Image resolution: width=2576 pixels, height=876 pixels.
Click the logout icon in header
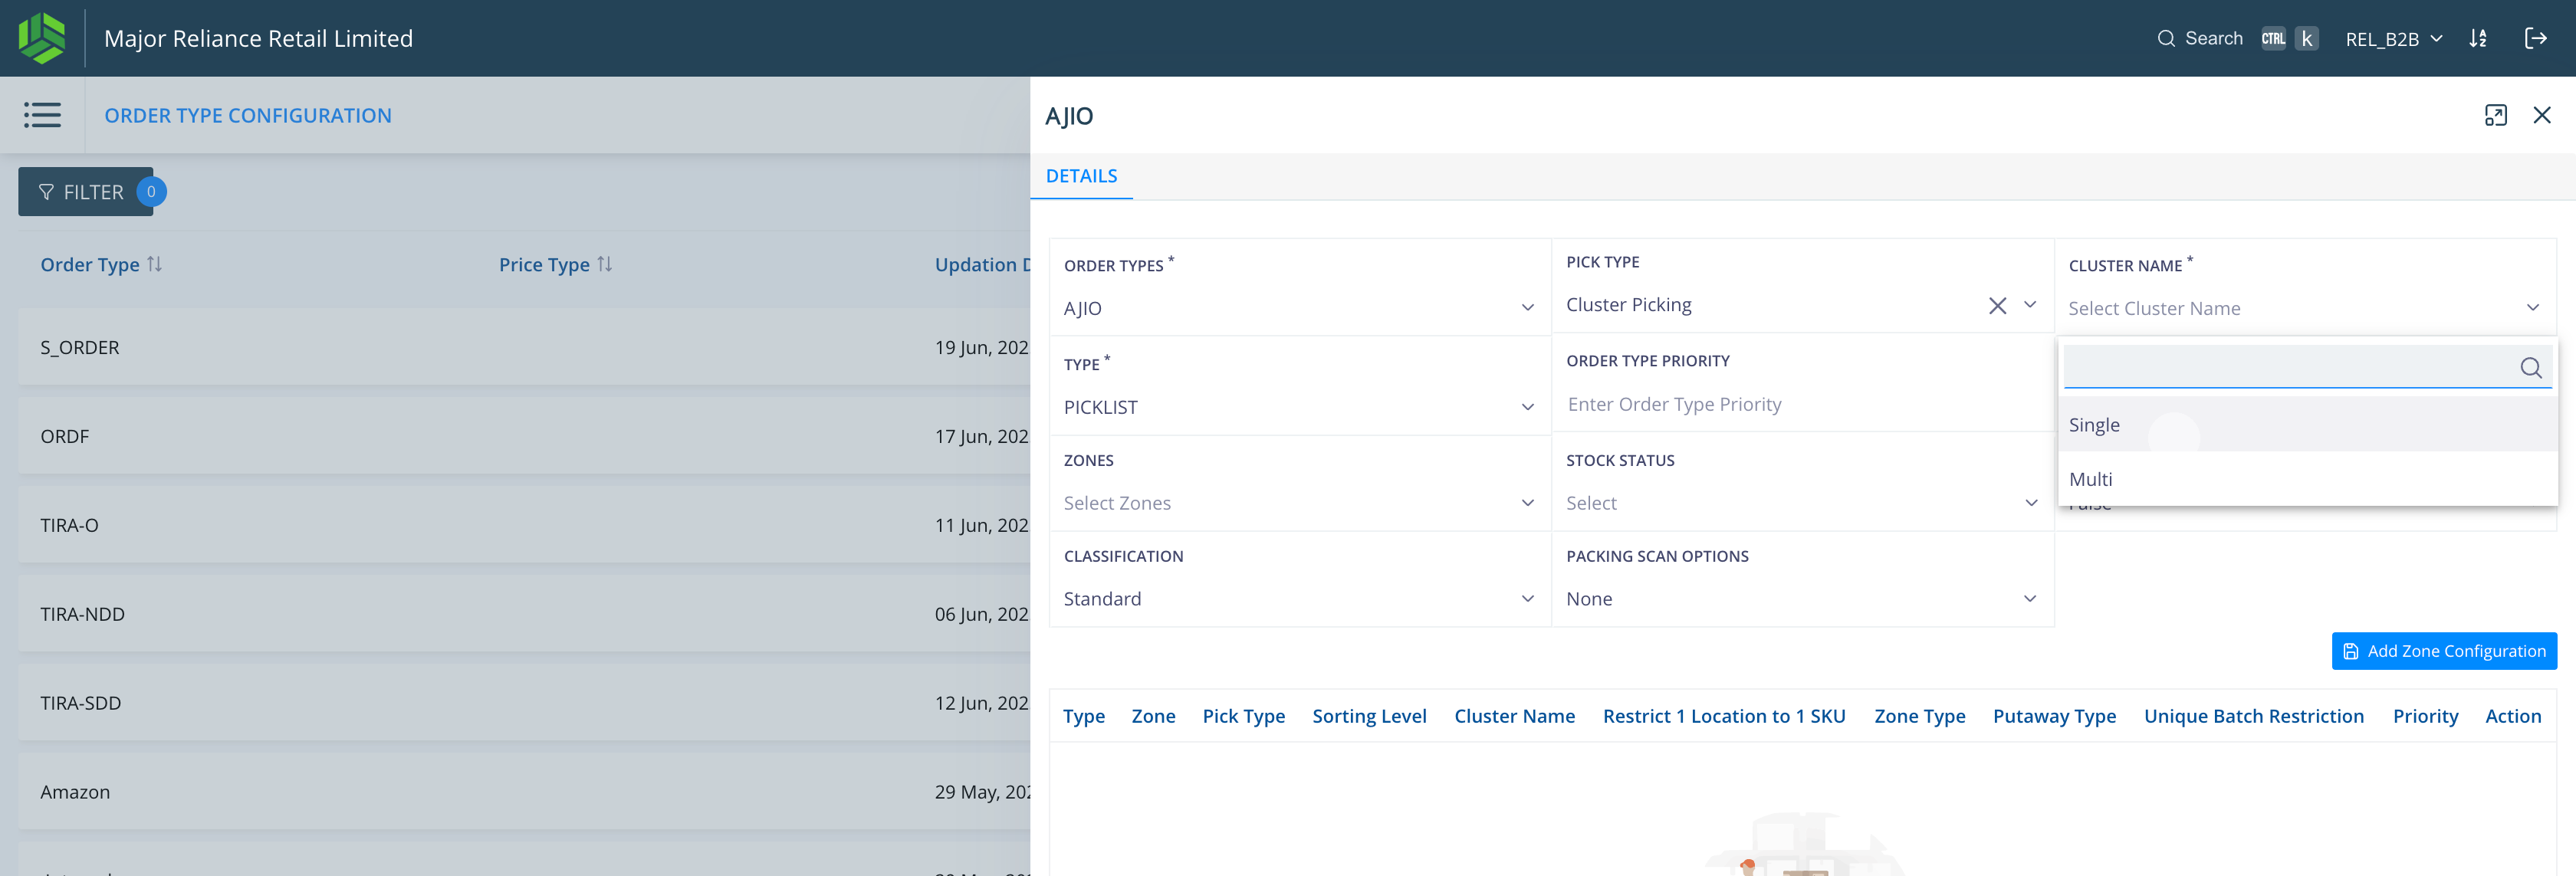(x=2535, y=38)
